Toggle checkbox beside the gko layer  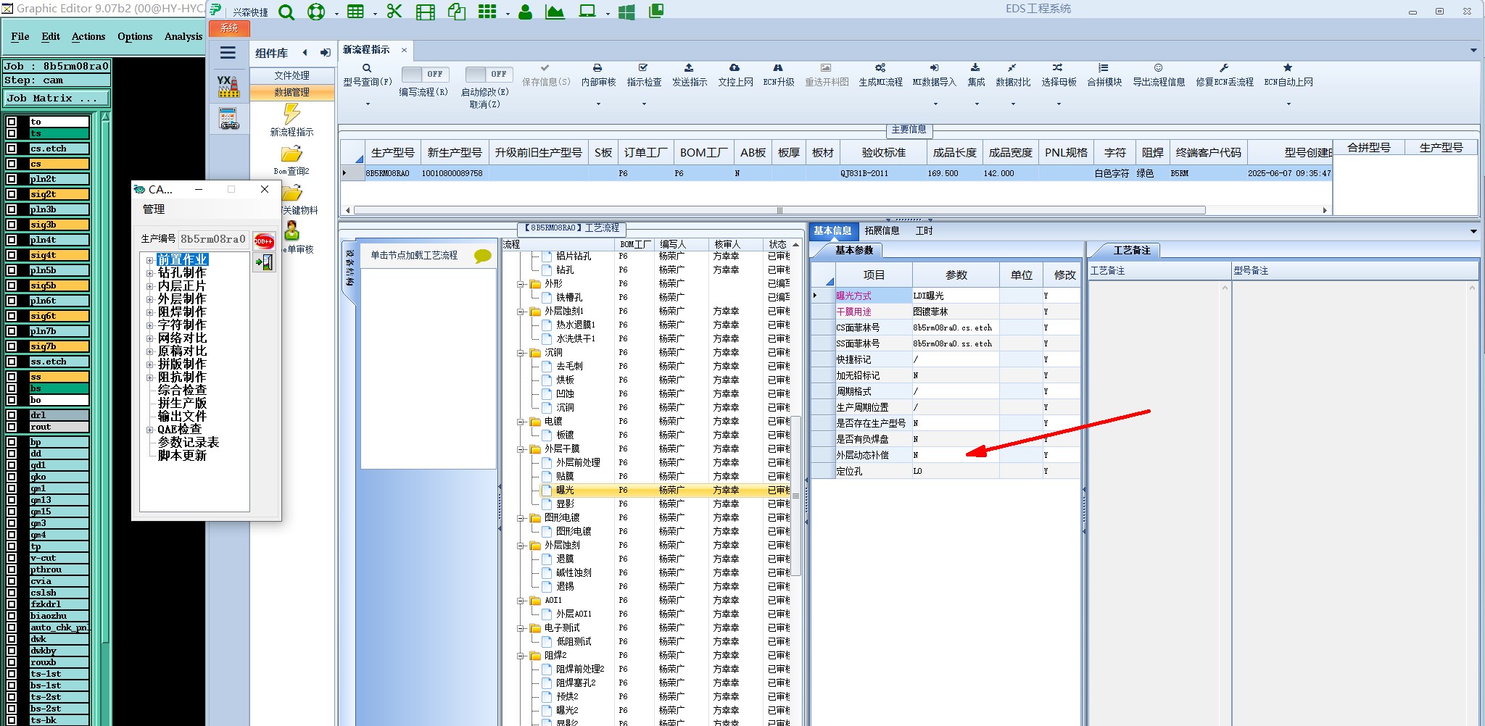coord(12,477)
